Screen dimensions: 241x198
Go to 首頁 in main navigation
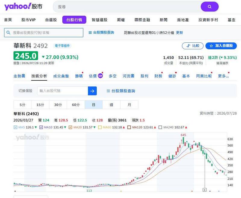(x=8, y=20)
